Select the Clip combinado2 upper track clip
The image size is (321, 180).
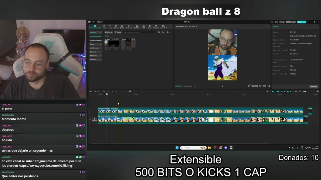pos(201,111)
